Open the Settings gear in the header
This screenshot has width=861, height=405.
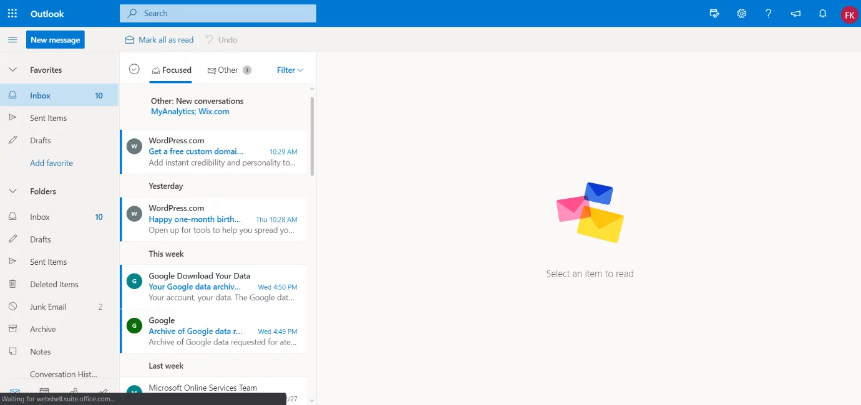(x=742, y=13)
